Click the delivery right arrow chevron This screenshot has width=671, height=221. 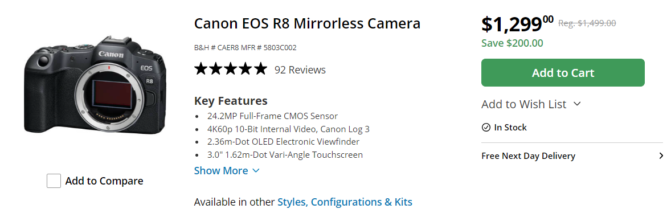(661, 156)
